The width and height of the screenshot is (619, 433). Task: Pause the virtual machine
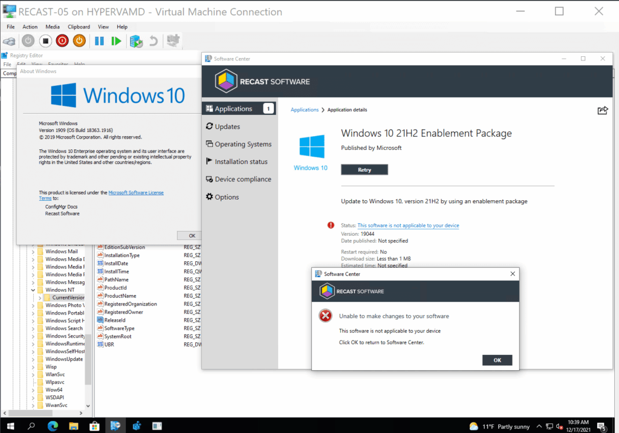(x=99, y=41)
